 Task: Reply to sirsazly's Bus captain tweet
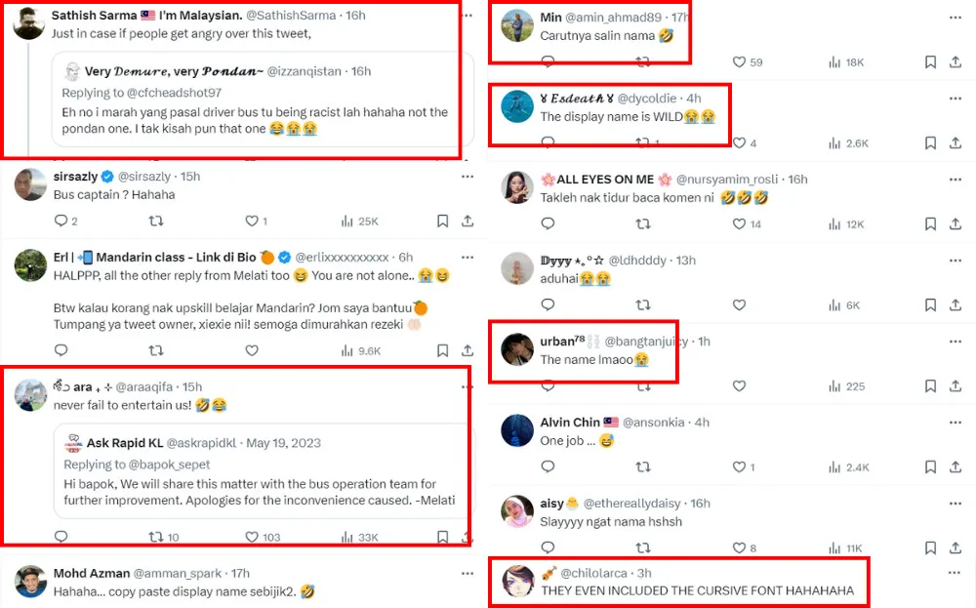(x=61, y=222)
